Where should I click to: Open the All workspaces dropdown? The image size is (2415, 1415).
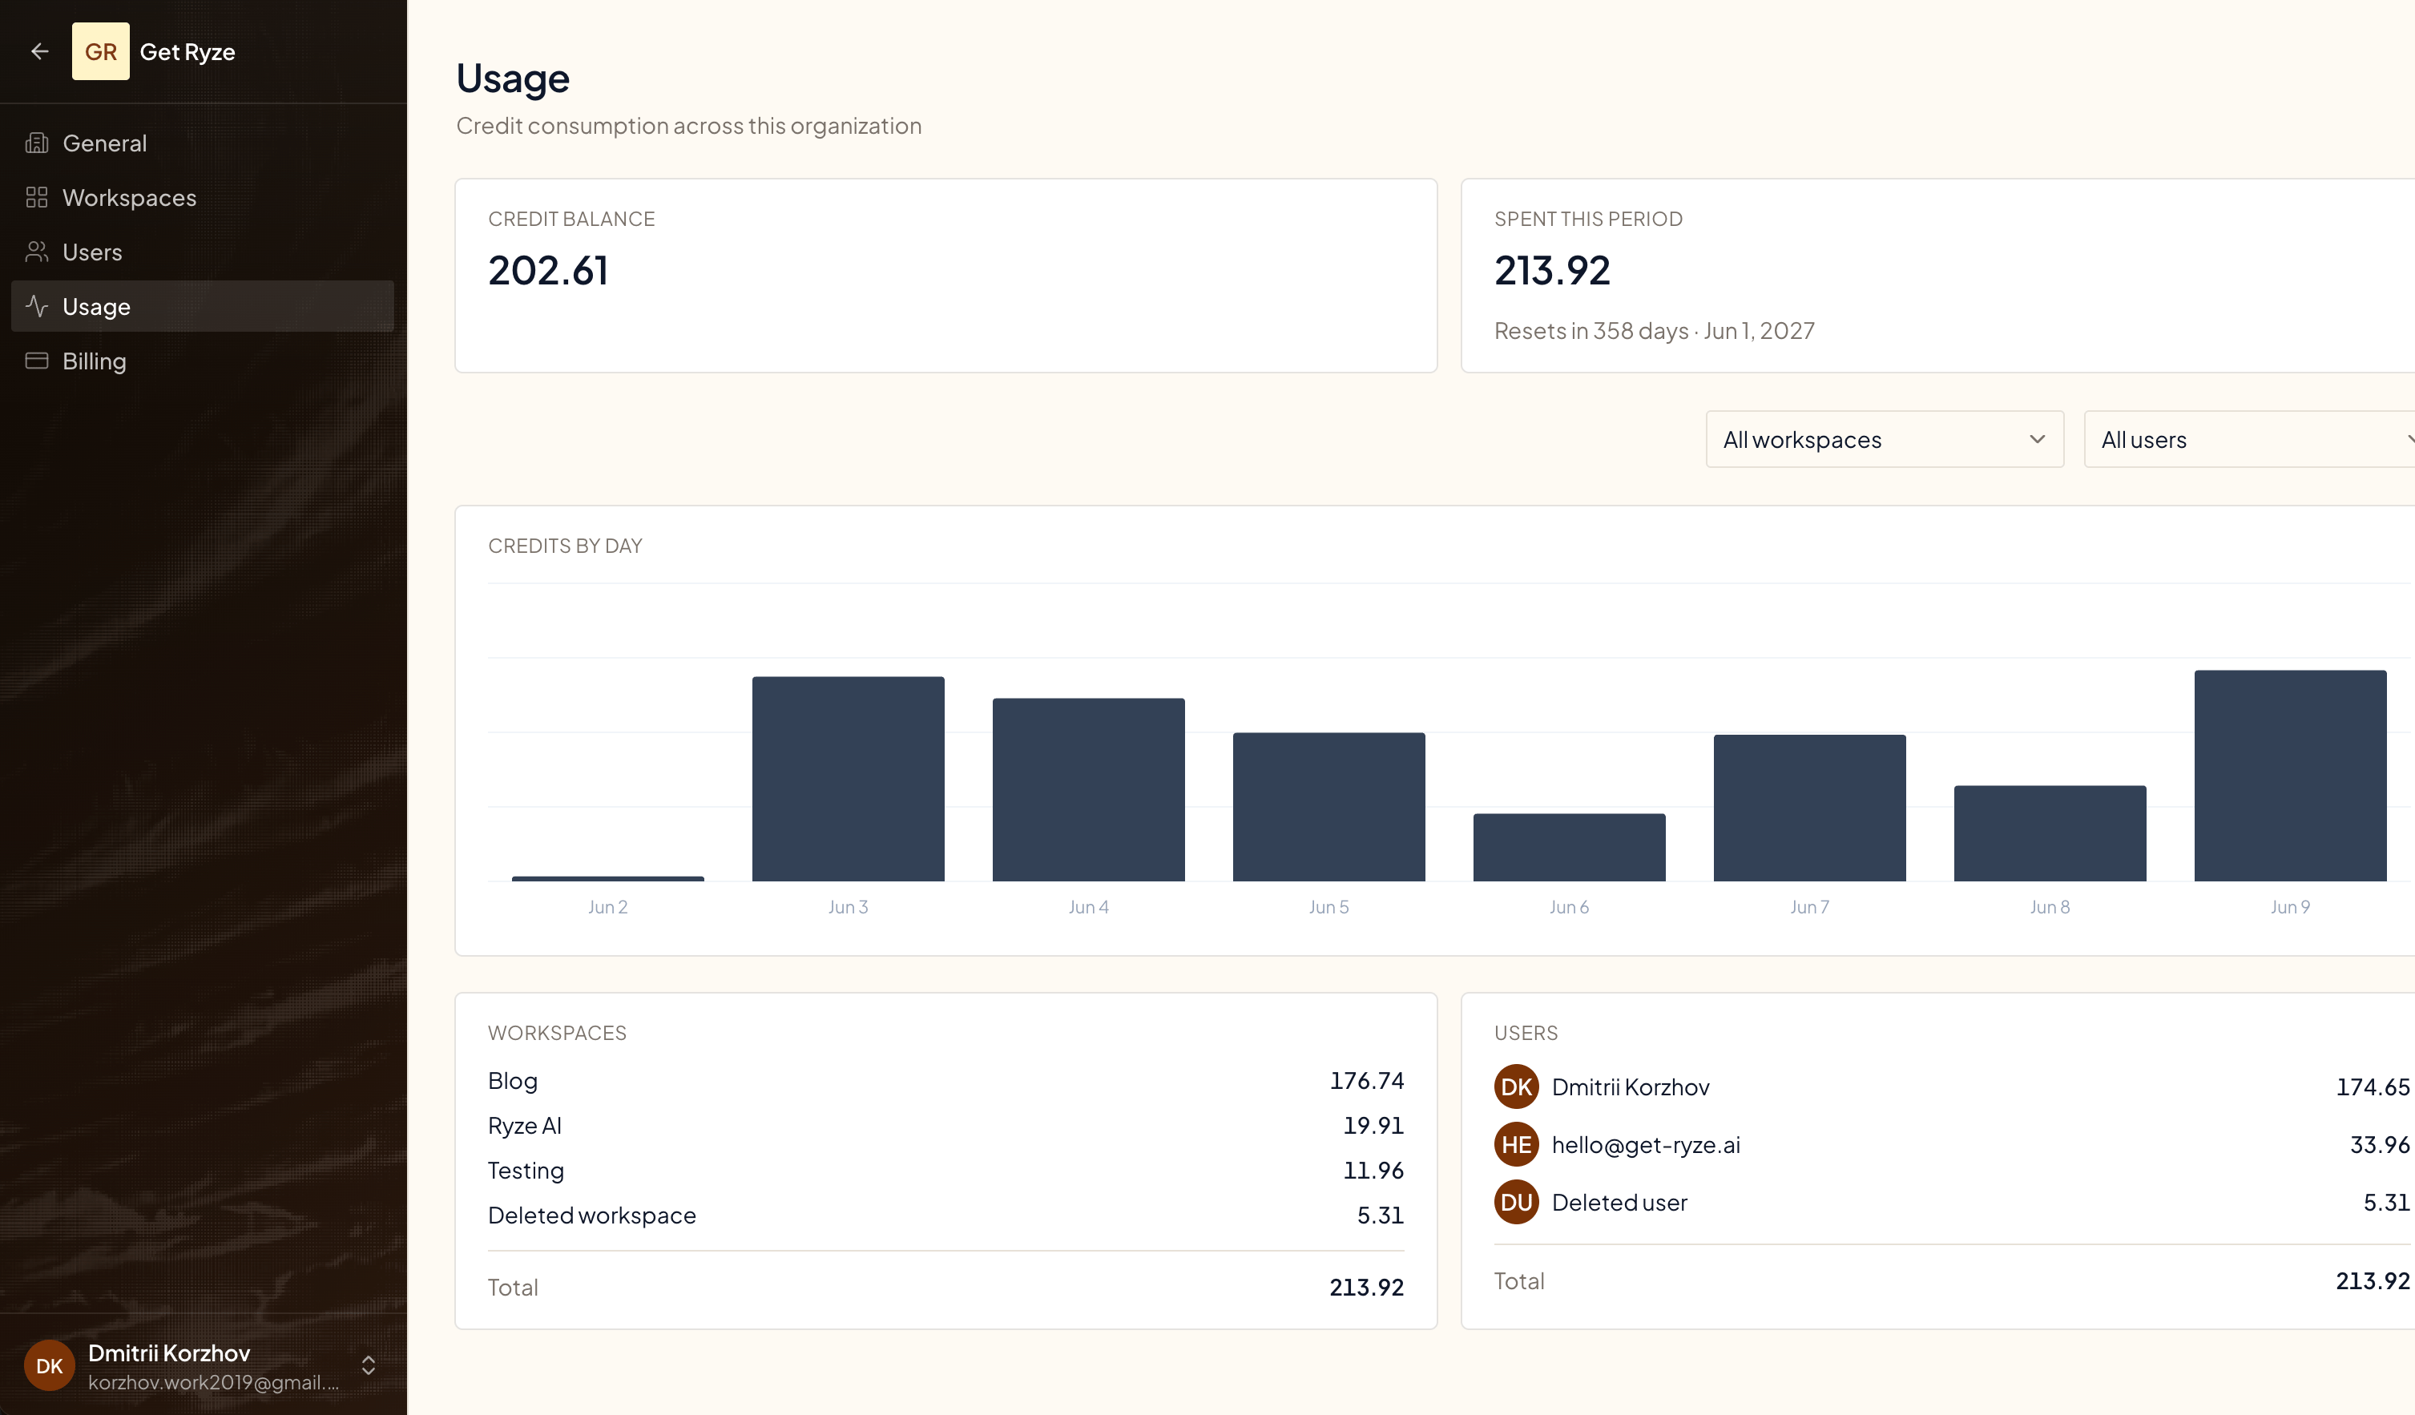click(x=1885, y=440)
